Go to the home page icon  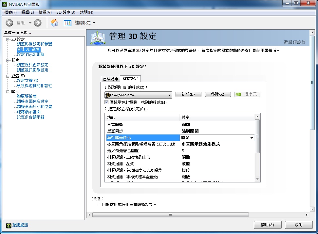pyautogui.click(x=54, y=23)
